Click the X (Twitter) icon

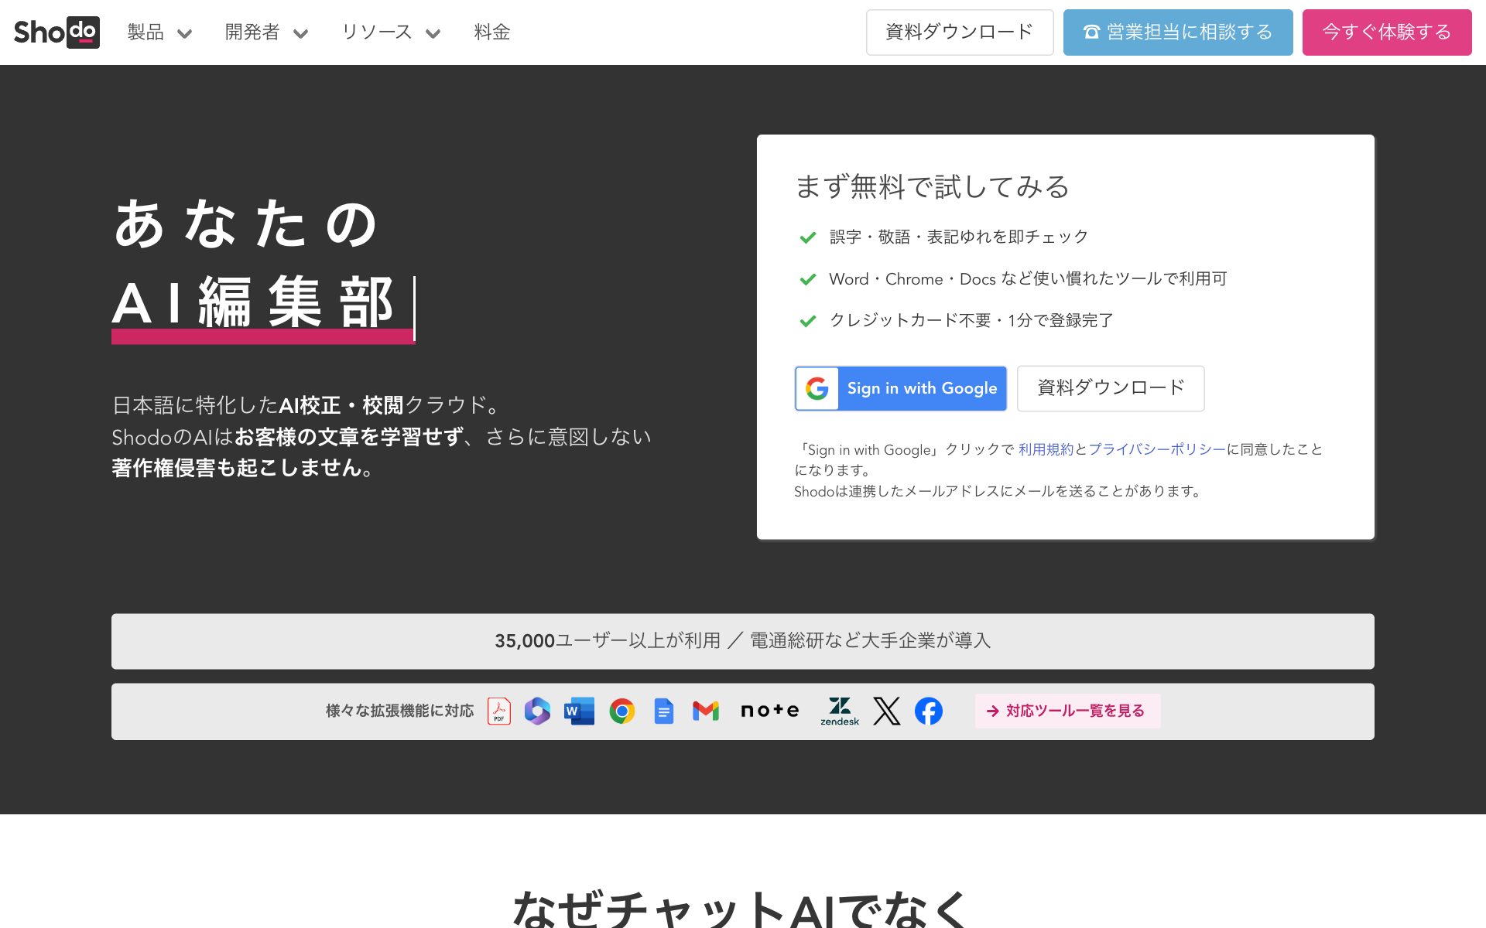[887, 711]
